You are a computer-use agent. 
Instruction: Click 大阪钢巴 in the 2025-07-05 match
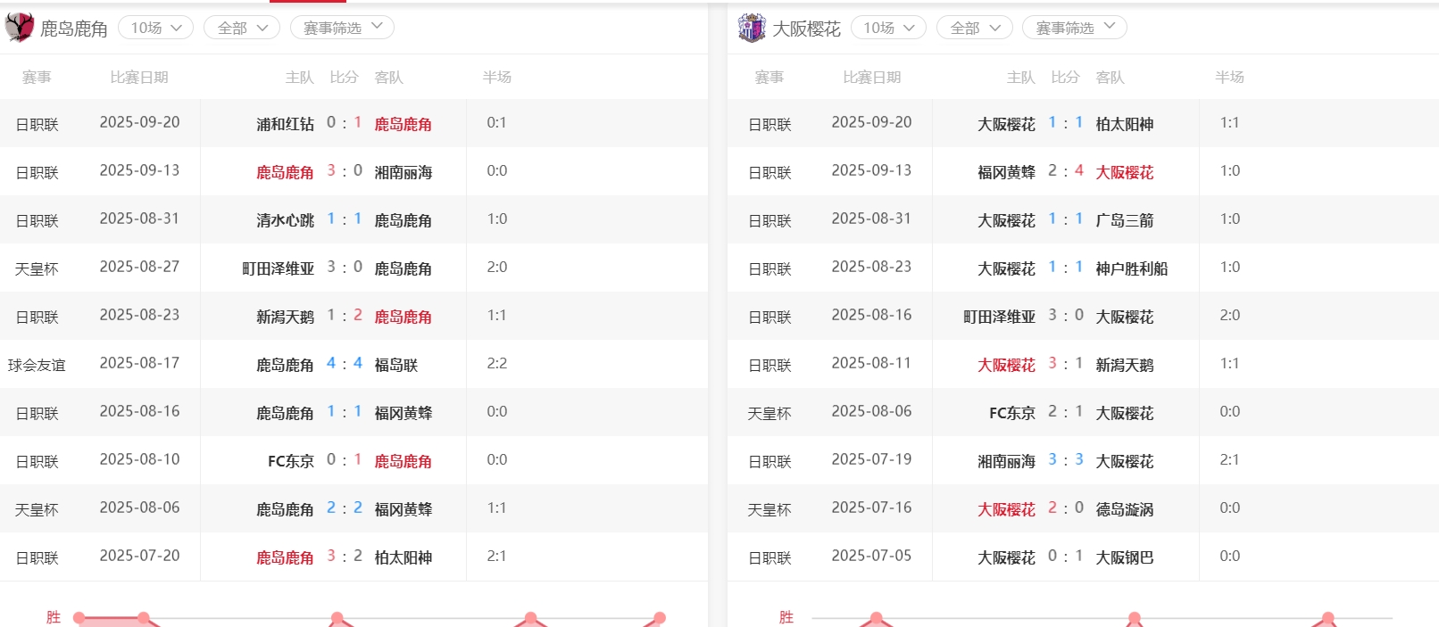pyautogui.click(x=1124, y=557)
